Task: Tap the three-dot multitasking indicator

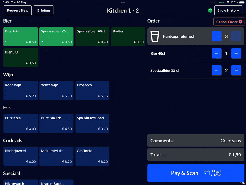Action: coord(123,2)
